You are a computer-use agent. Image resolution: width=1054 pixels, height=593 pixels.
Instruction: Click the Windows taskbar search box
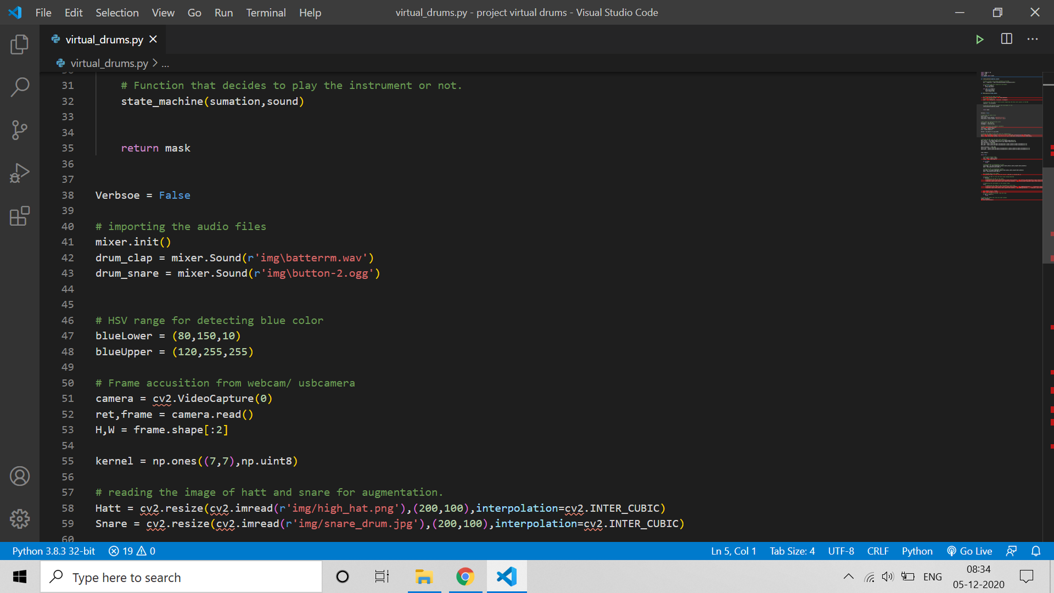(x=181, y=577)
